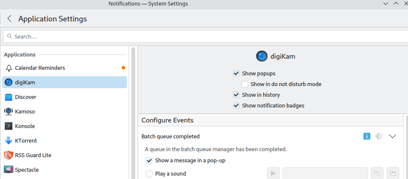Select RSS Guard Lite application
The image size is (408, 179).
point(33,155)
